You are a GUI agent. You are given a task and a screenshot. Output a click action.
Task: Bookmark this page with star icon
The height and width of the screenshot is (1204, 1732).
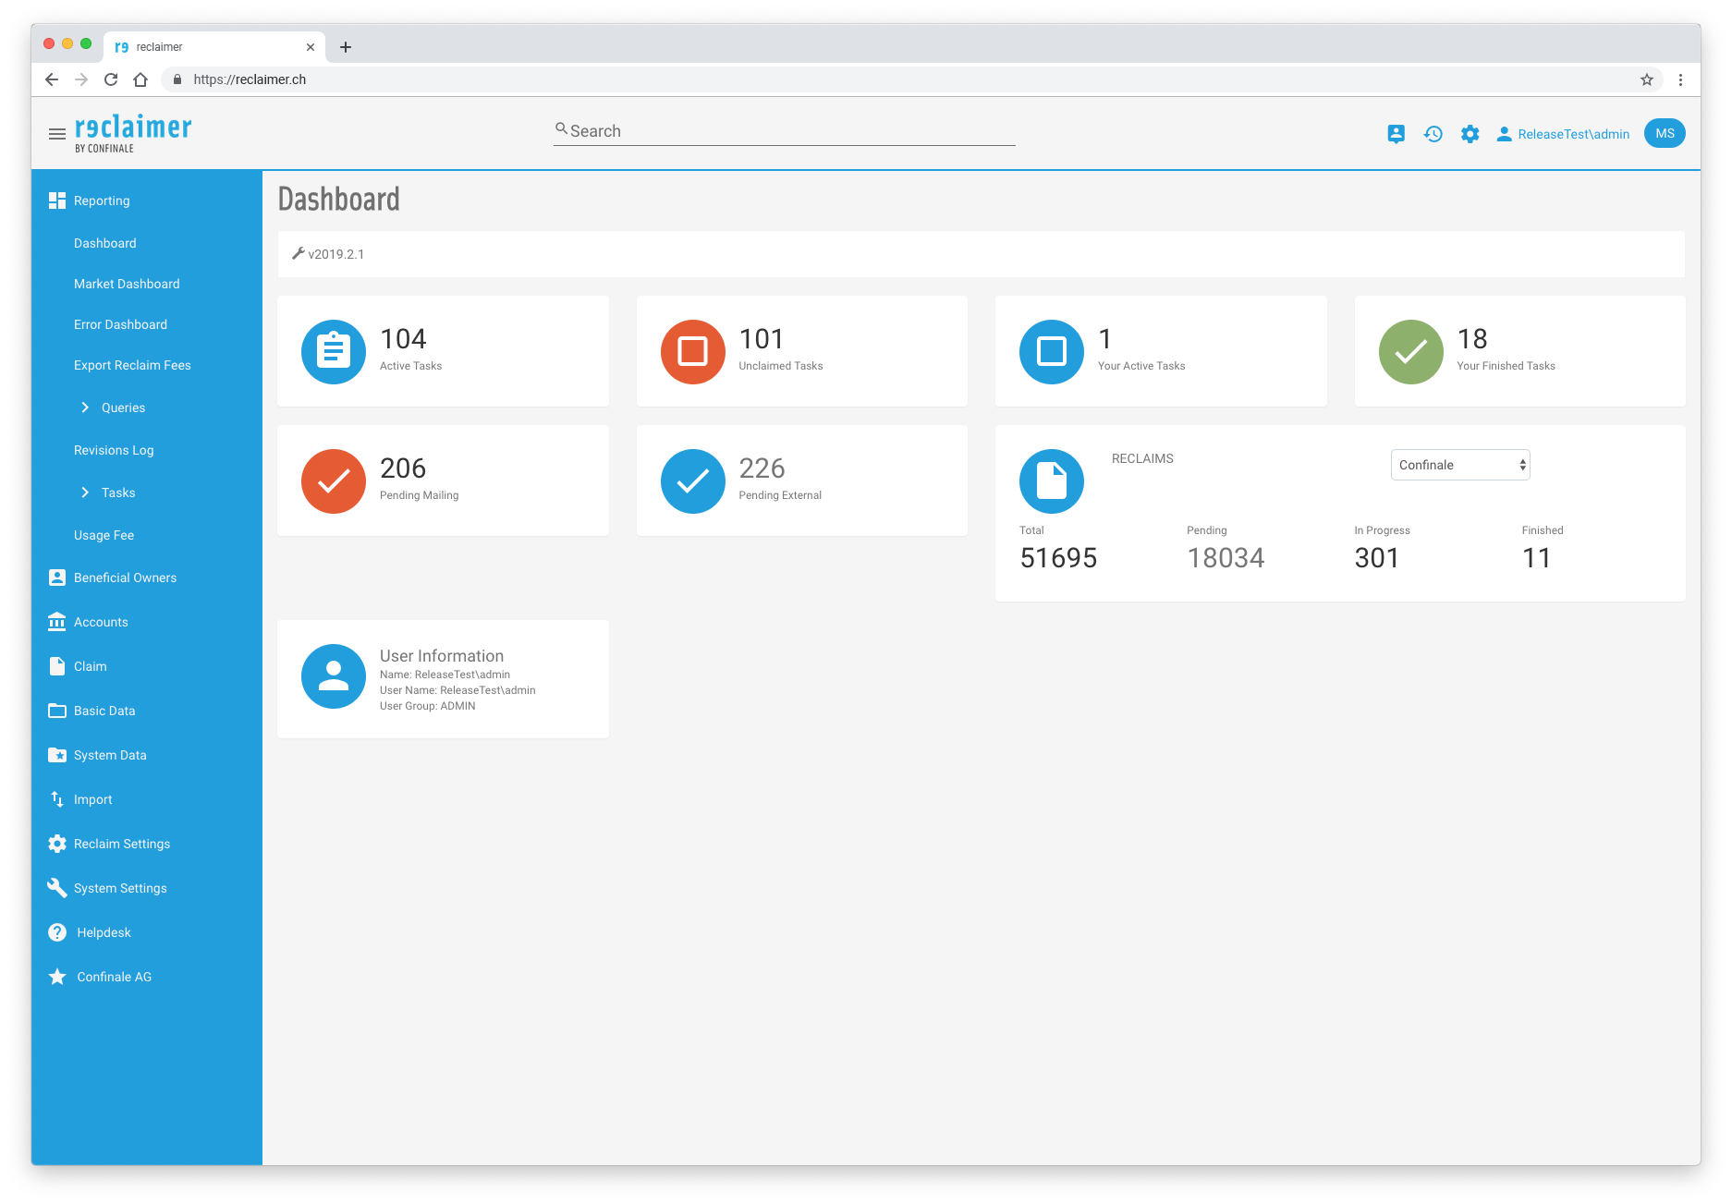(1646, 79)
